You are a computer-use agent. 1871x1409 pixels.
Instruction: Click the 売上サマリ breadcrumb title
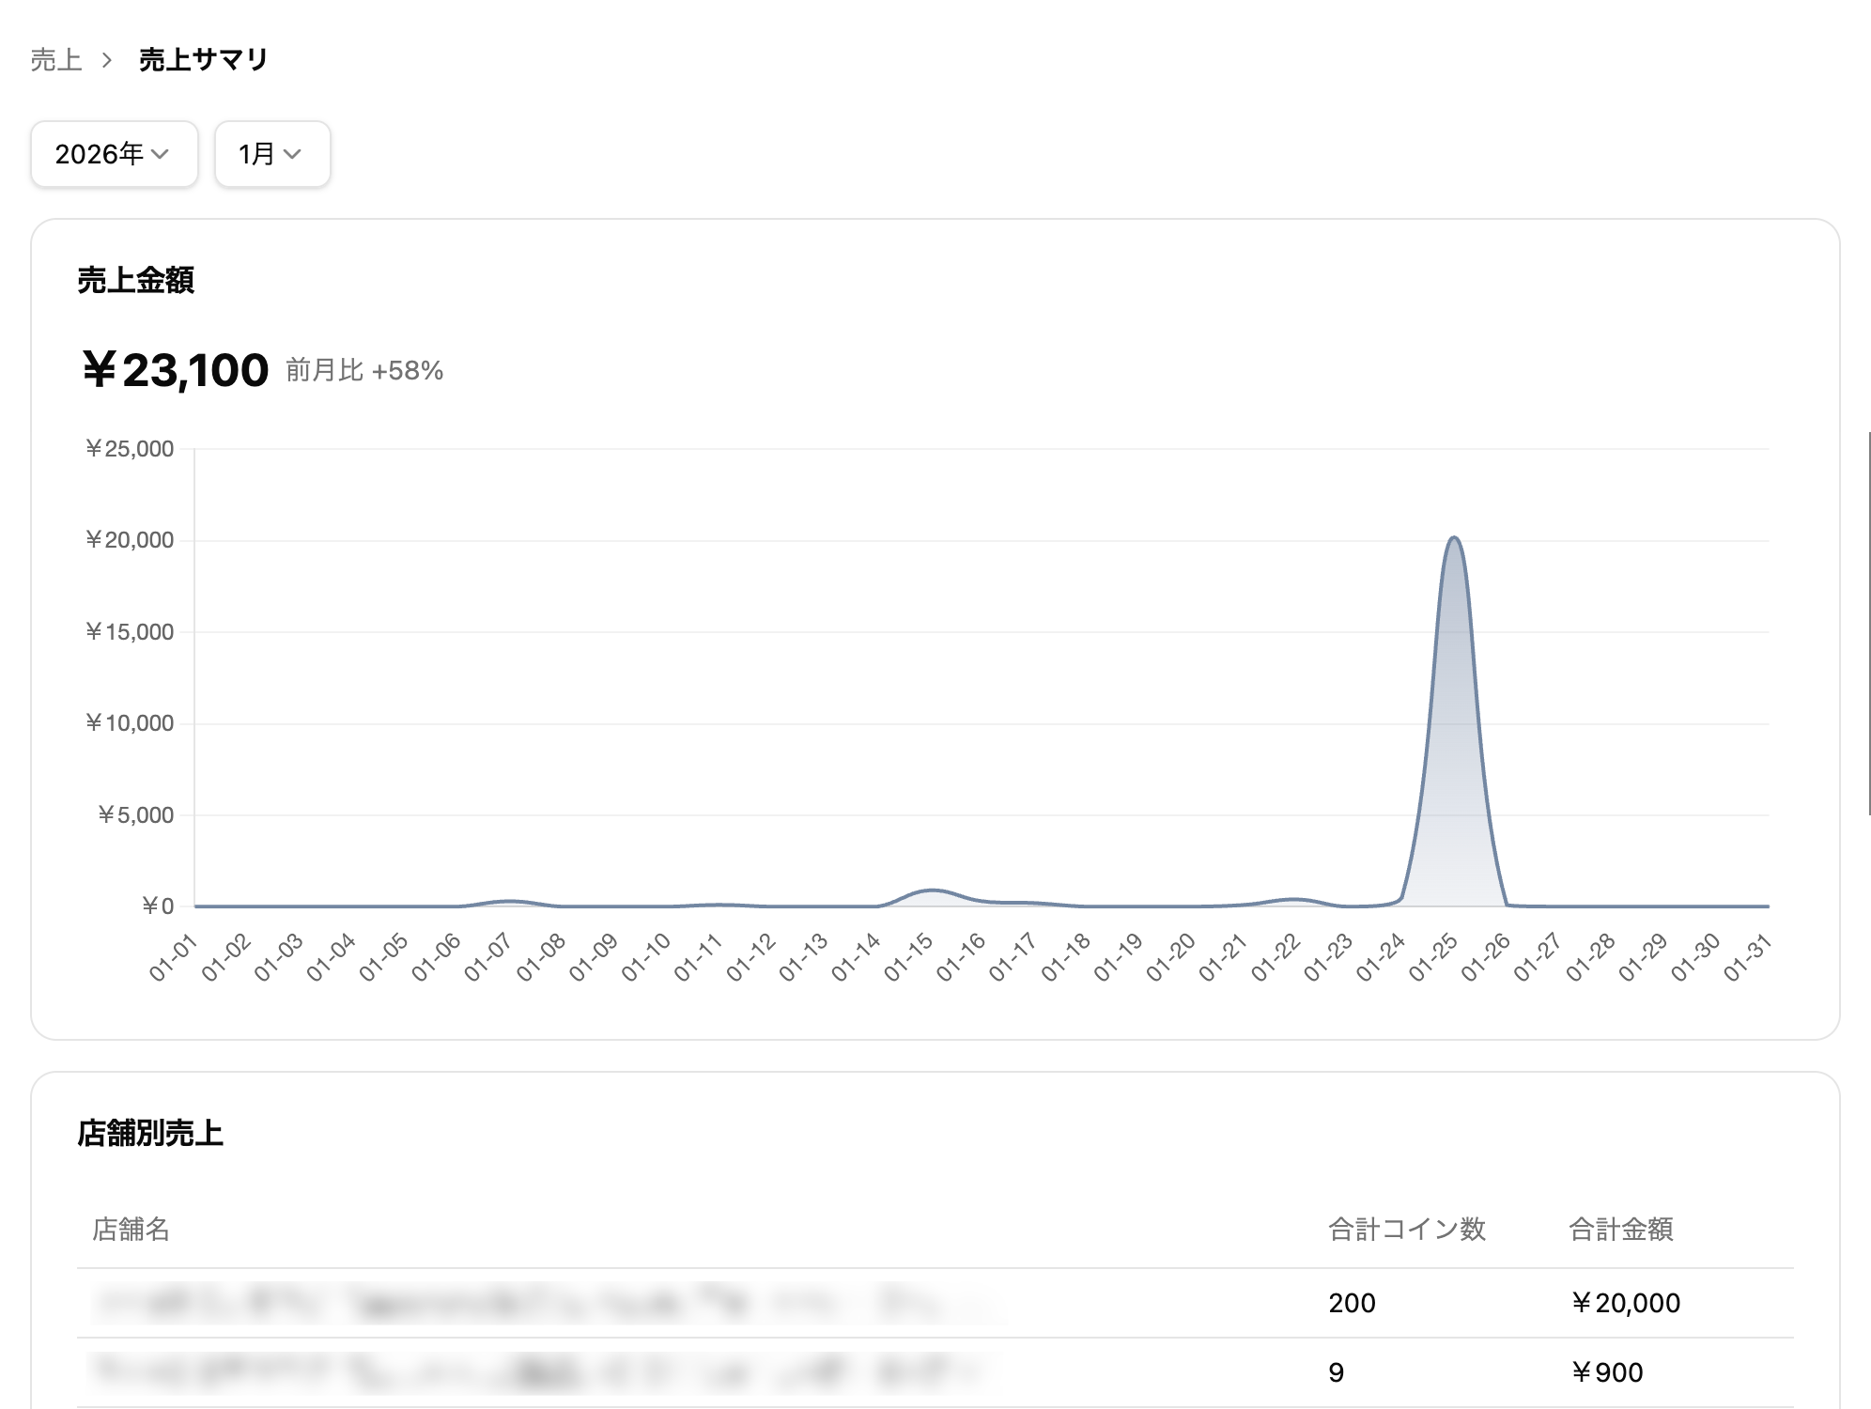(204, 60)
